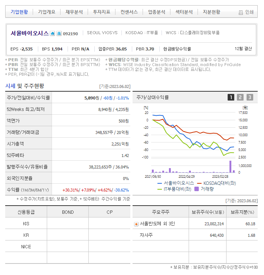This screenshot has width=264, height=275.
Task: Click the 주가/상대수익률 chart title
Action: tap(153, 97)
